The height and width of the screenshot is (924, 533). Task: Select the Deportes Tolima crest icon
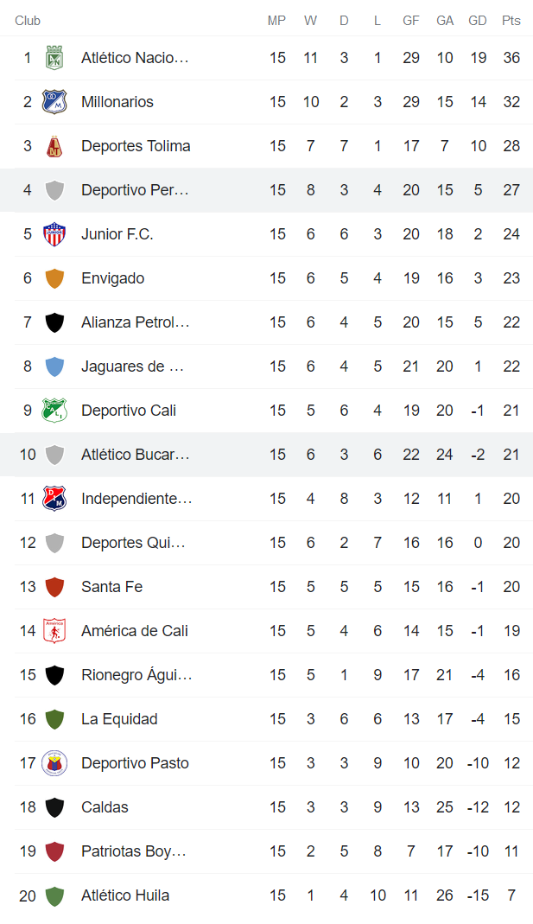tap(54, 146)
